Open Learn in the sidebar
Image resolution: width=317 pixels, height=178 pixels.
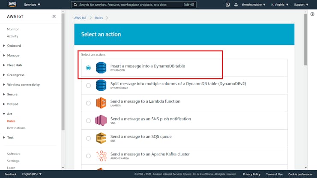pyautogui.click(x=11, y=168)
